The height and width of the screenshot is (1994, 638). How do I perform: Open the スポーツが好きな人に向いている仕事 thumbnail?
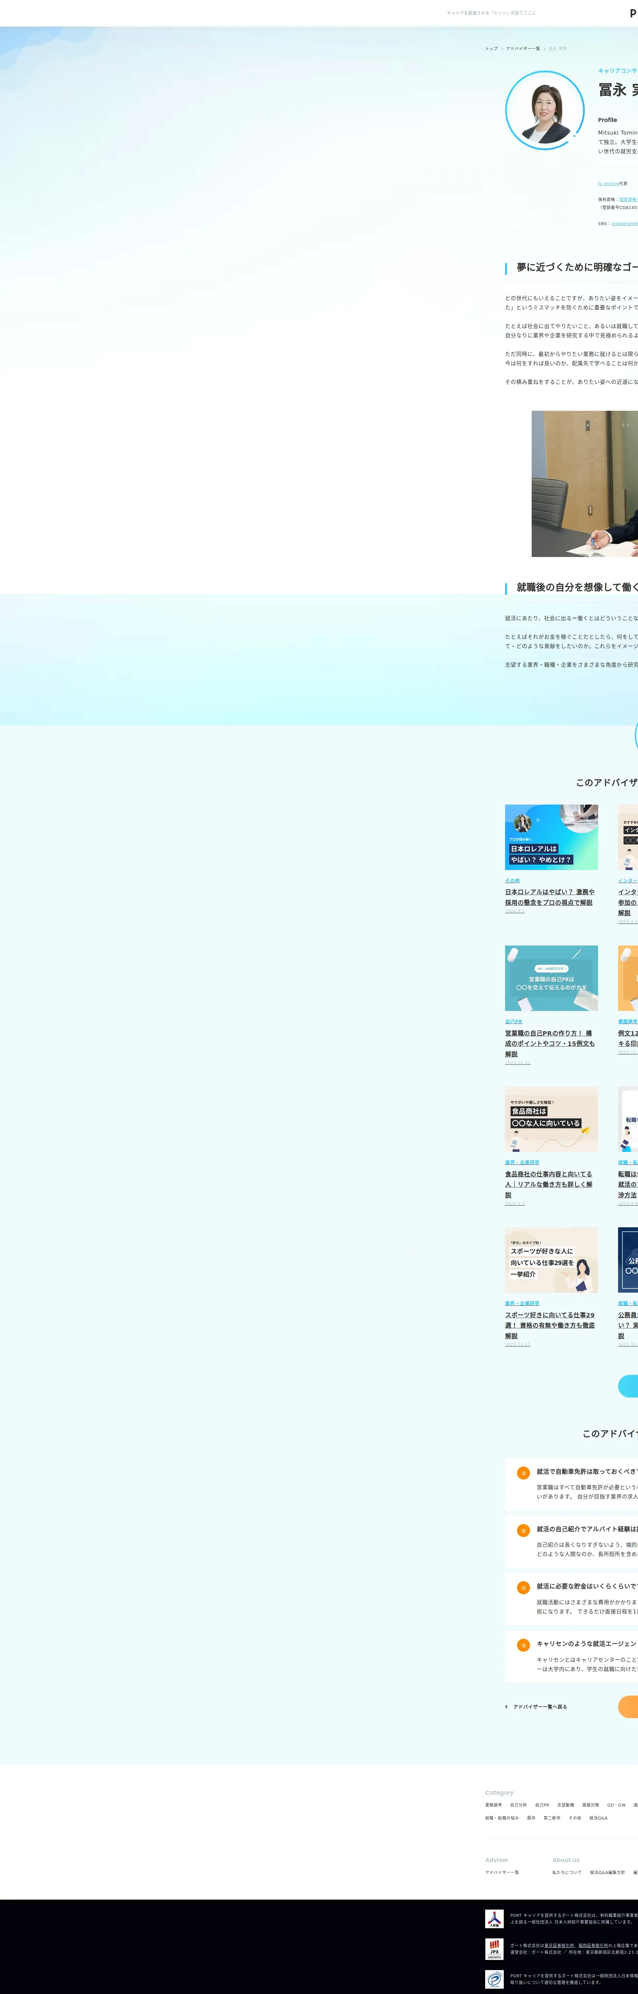[x=551, y=1260]
